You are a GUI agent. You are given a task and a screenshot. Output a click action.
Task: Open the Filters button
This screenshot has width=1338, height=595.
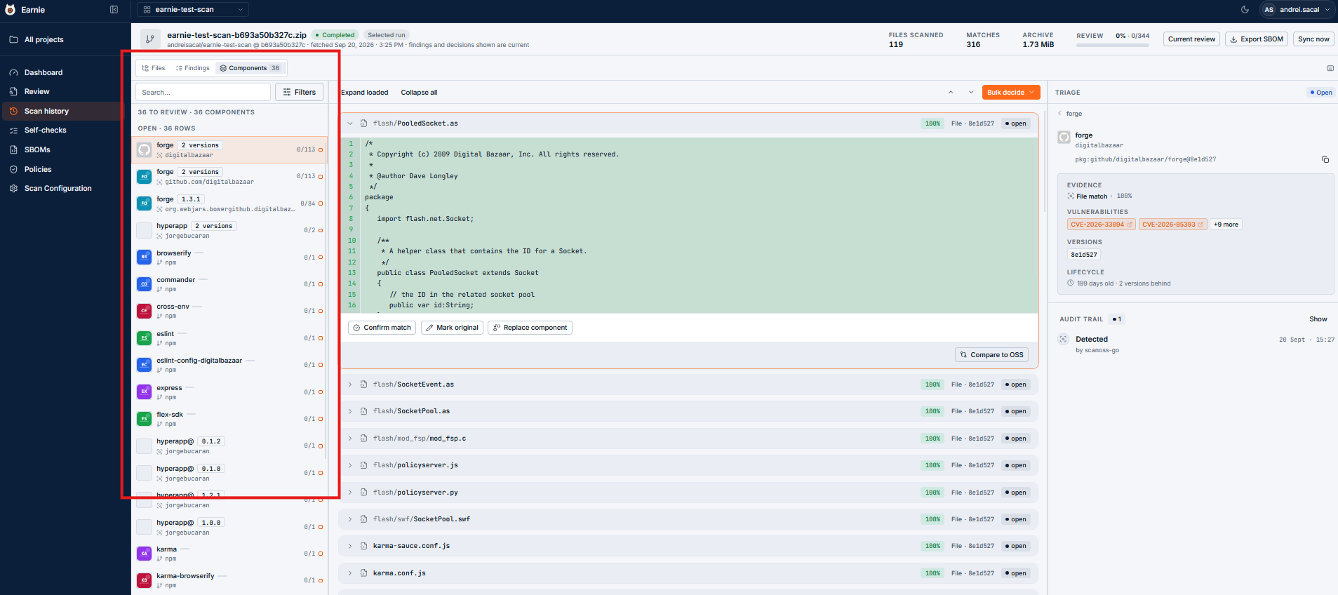(x=300, y=93)
